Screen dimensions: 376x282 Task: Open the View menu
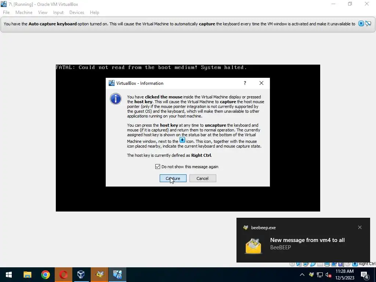pyautogui.click(x=43, y=12)
